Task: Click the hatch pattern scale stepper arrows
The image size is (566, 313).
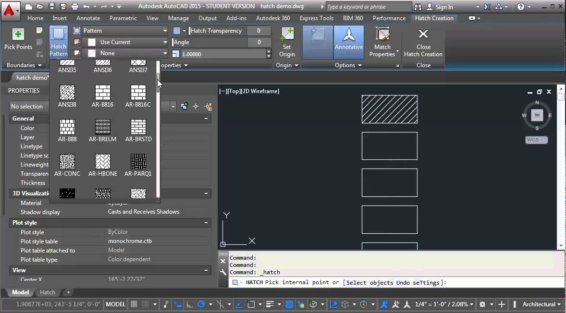Action: (x=269, y=54)
